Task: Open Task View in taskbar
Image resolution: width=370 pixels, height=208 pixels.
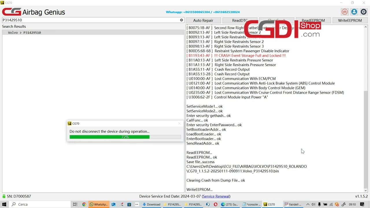Action: click(75, 204)
